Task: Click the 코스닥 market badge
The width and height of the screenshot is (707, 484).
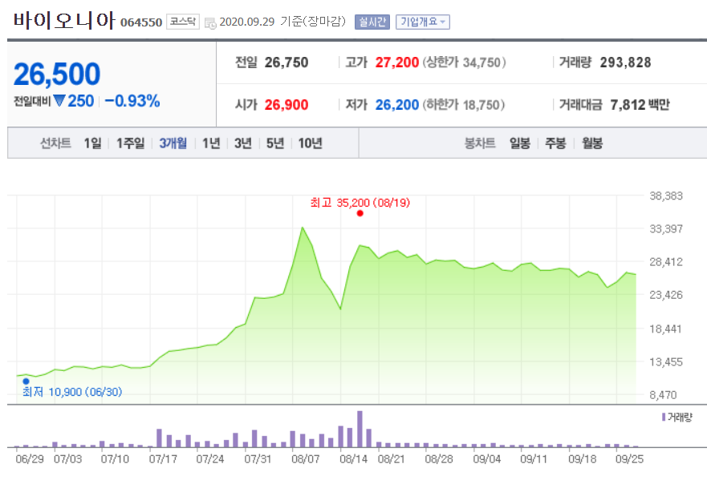Action: click(183, 22)
